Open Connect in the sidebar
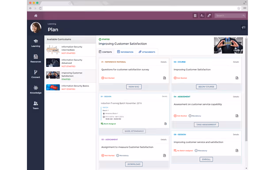274x170 pixels. [x=36, y=74]
